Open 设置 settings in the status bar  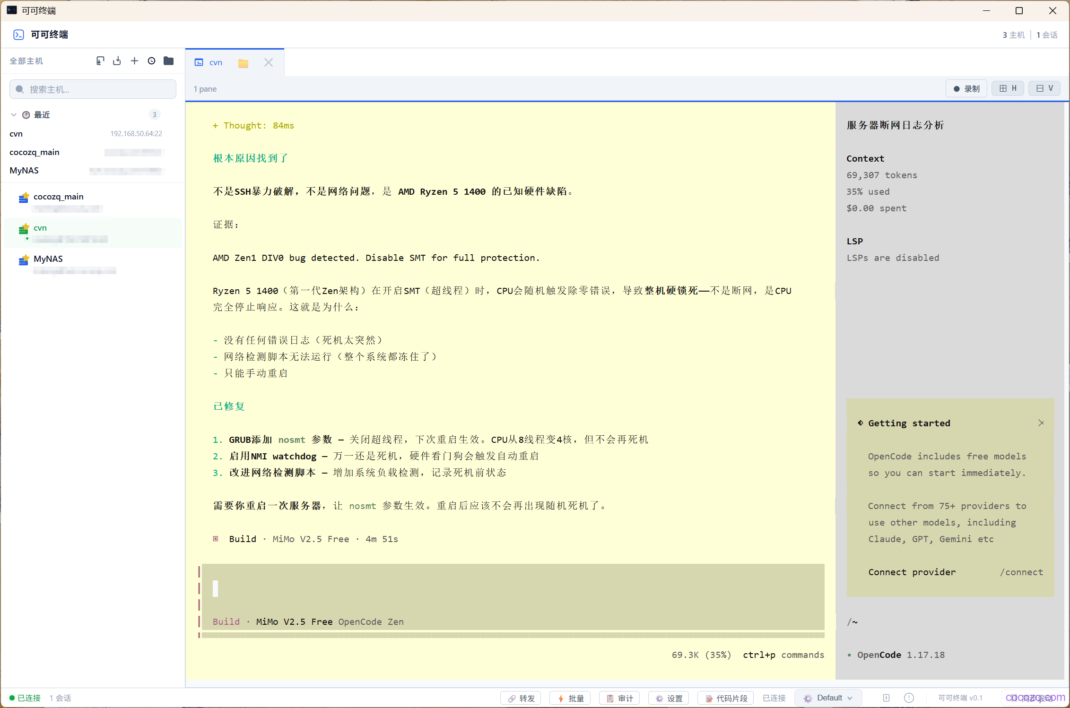[x=669, y=698]
